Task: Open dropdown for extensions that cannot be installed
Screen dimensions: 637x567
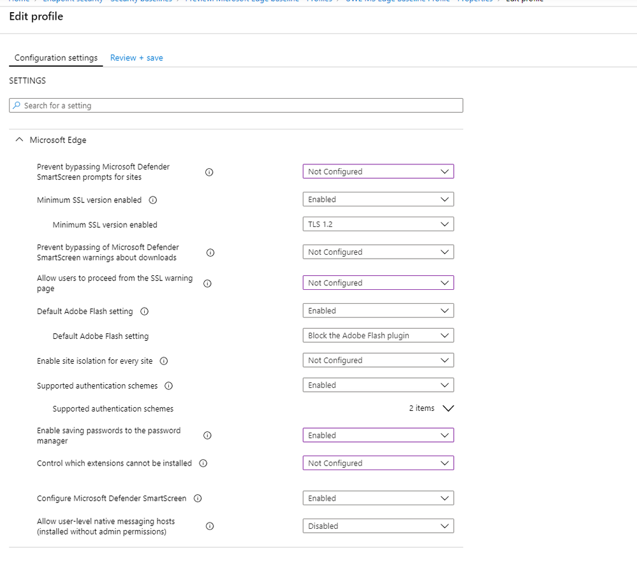Action: (x=378, y=463)
